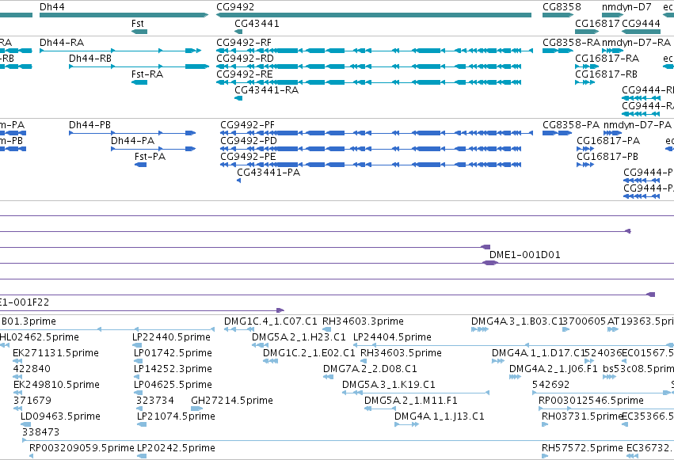The width and height of the screenshot is (674, 460).
Task: Select the nmdyn-D7-RA transcript label
Action: pyautogui.click(x=636, y=43)
